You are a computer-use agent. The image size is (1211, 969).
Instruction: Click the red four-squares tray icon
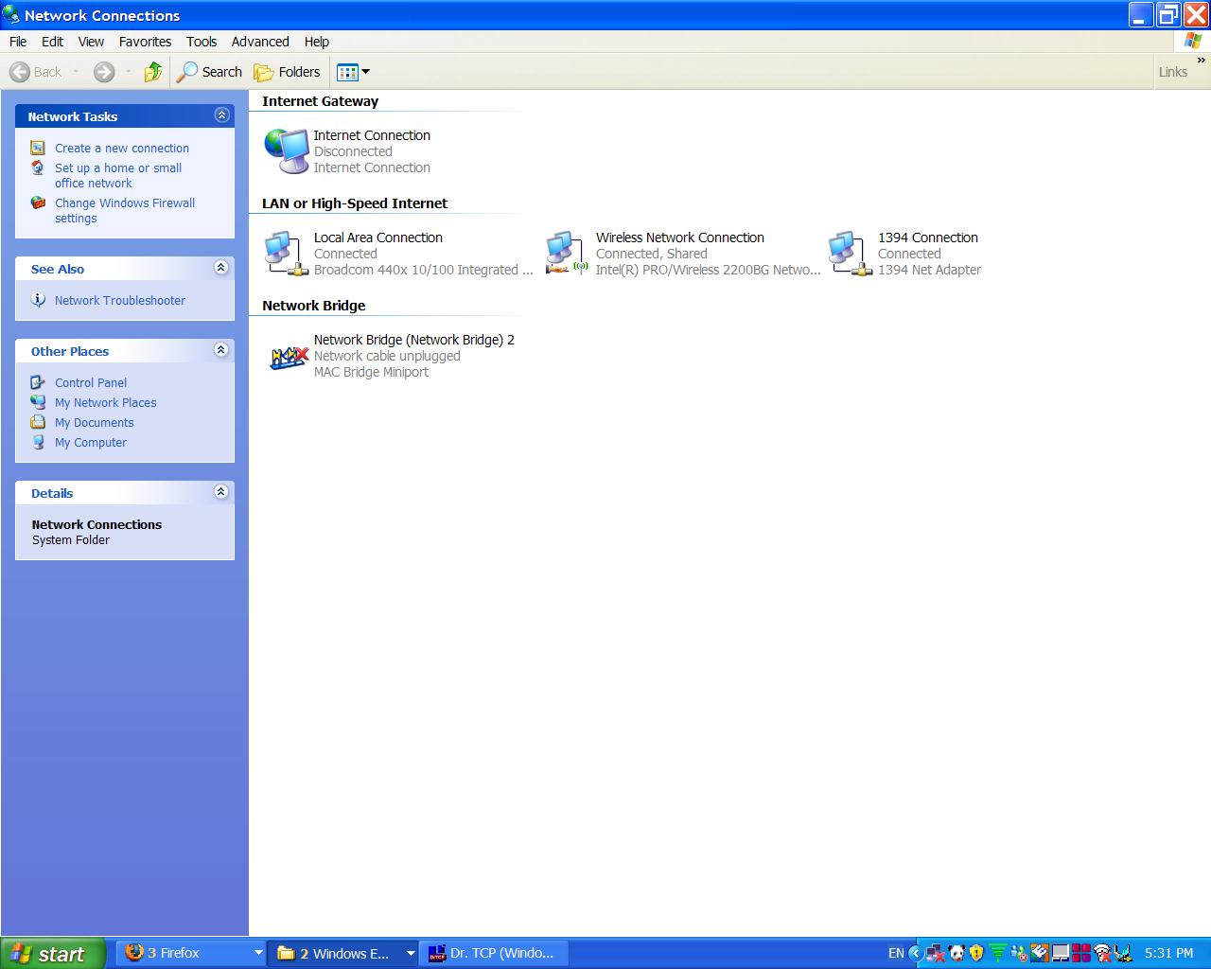(x=1080, y=953)
